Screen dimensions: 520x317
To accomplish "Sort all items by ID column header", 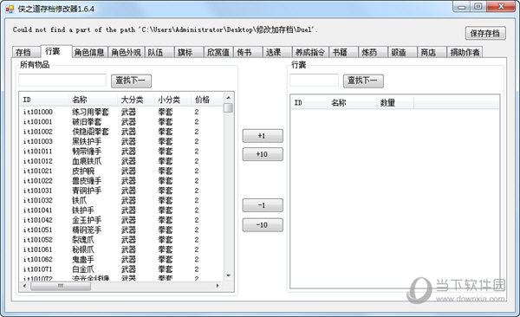I will [44, 100].
